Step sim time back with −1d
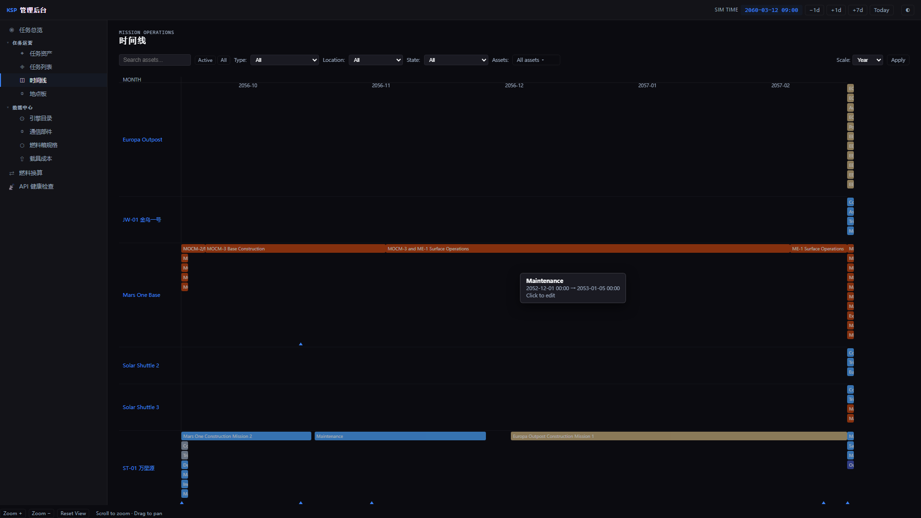This screenshot has height=518, width=921. [815, 10]
